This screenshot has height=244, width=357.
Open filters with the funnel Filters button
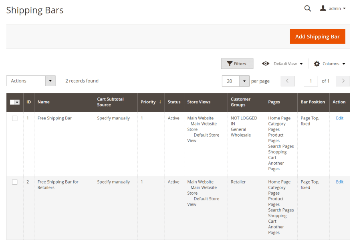pos(237,64)
